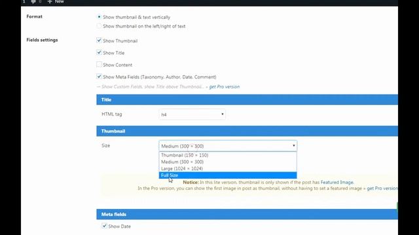Choose Thumbnail (150 × 150) option
Screen dimensions: 419x235
pyautogui.click(x=228, y=155)
